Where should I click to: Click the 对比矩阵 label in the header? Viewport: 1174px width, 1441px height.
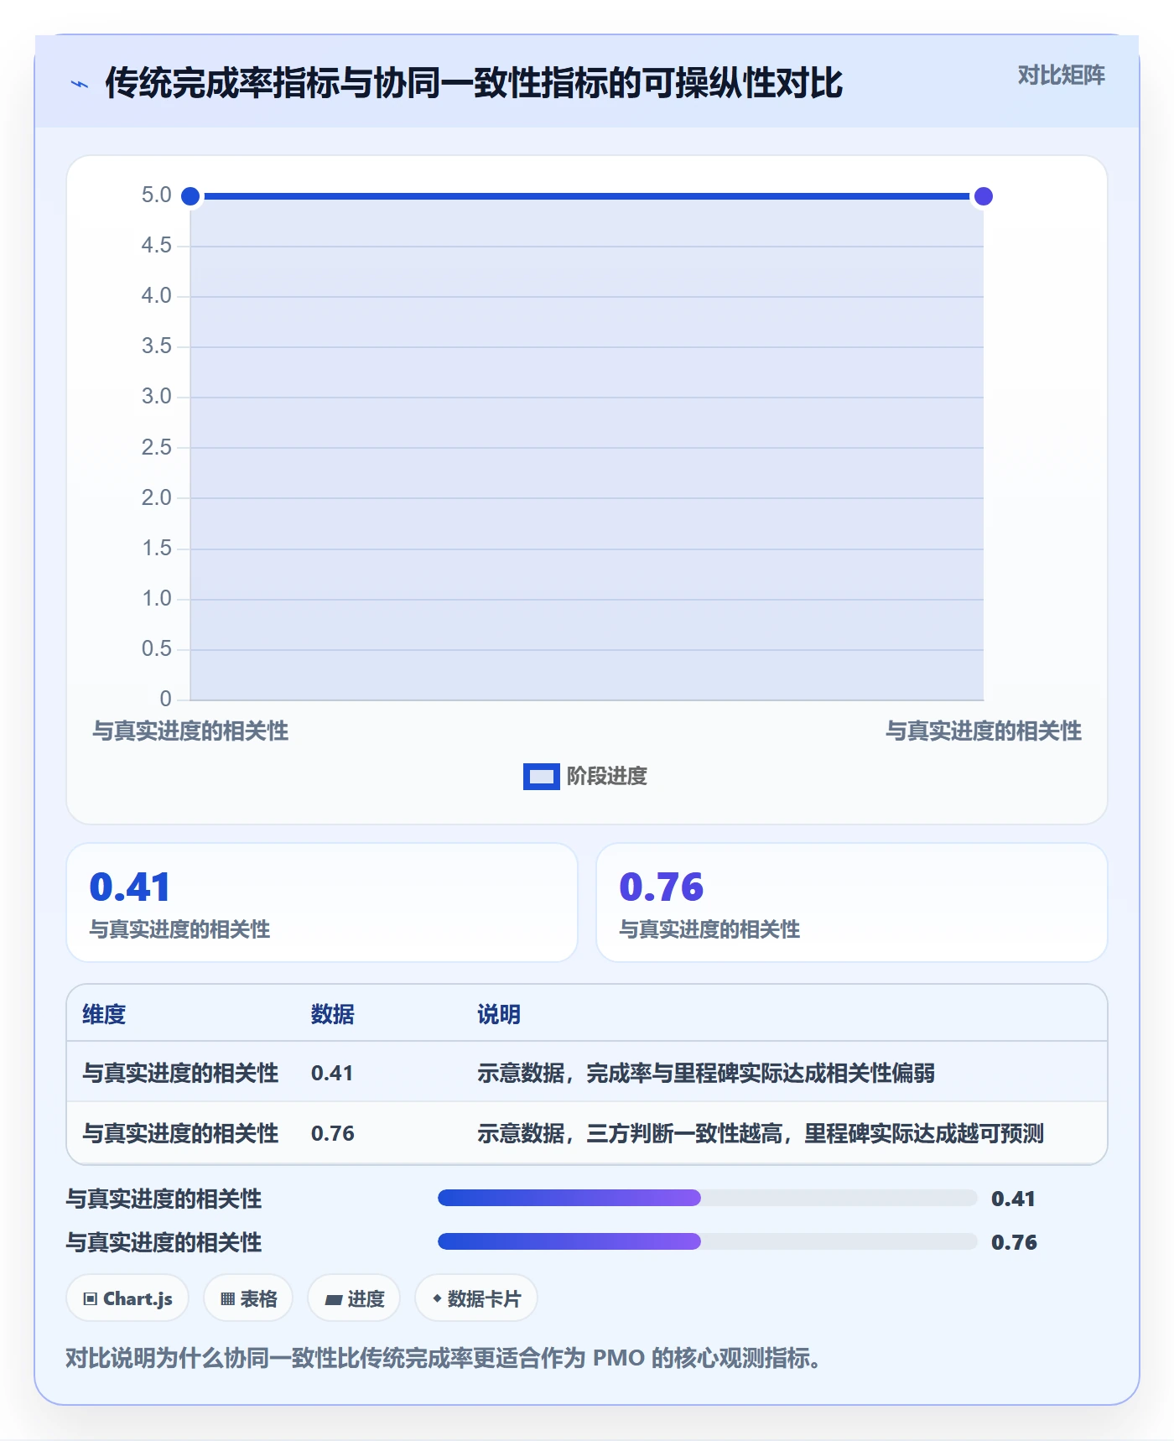tap(1061, 75)
